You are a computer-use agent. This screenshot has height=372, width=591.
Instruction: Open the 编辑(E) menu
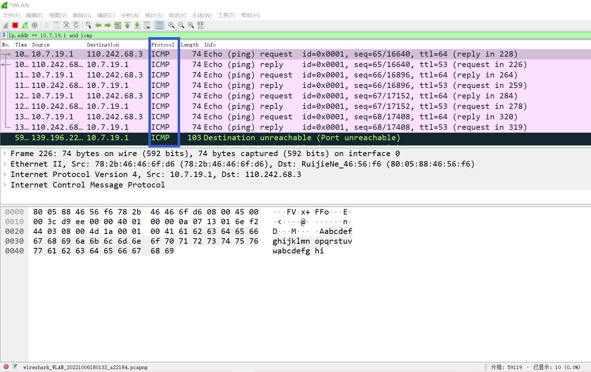click(x=35, y=15)
